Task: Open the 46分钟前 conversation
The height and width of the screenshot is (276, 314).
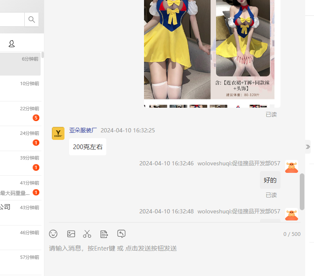Action: point(21,238)
